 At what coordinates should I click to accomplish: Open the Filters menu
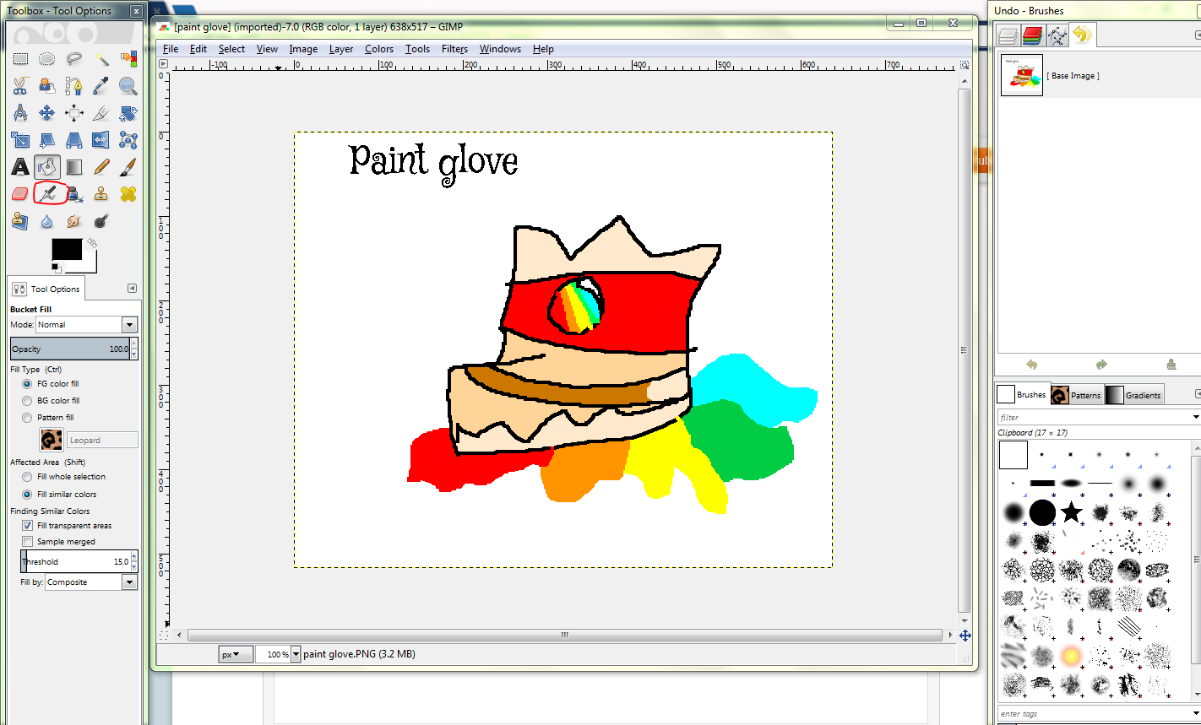pos(454,49)
